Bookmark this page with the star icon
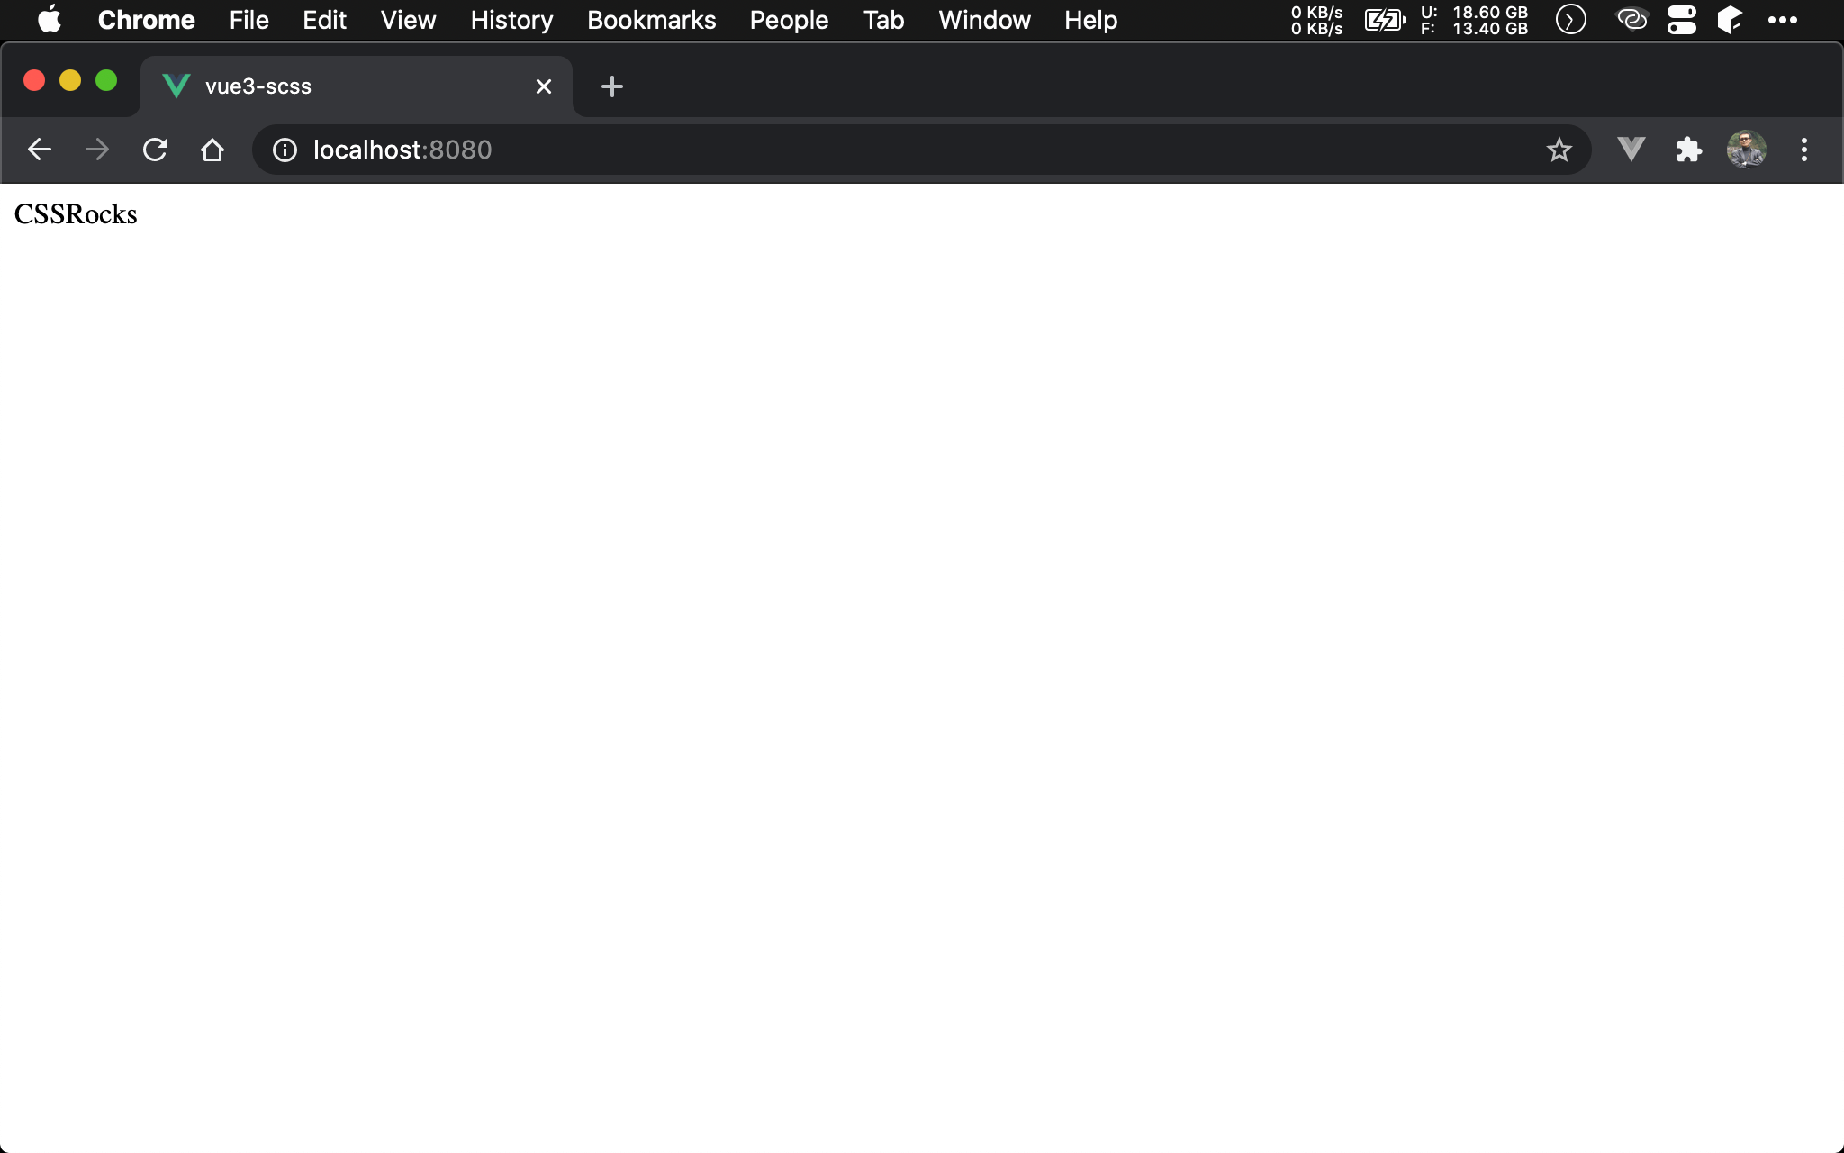Viewport: 1844px width, 1153px height. (1559, 150)
